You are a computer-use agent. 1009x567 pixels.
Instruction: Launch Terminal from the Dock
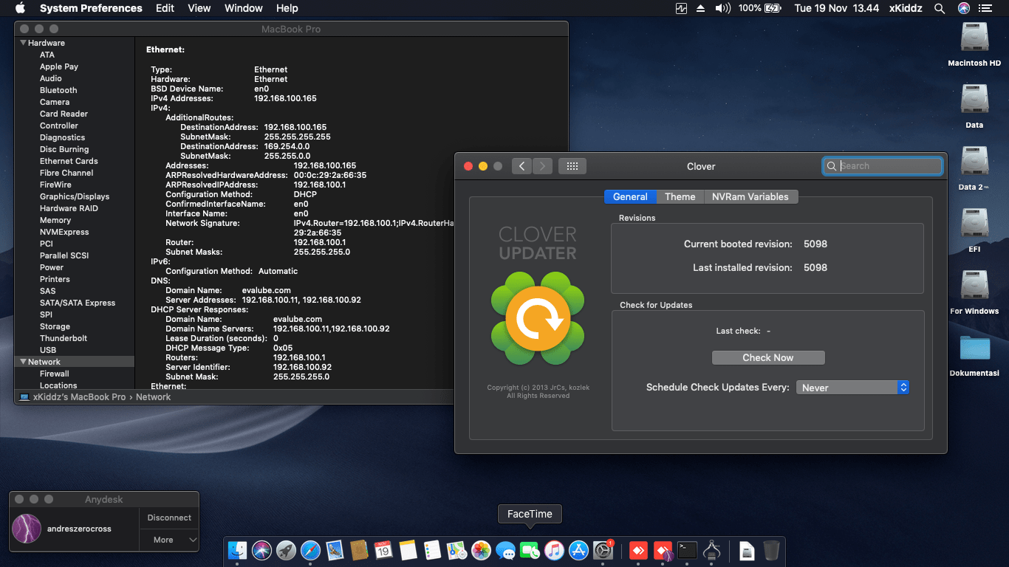[x=687, y=550]
